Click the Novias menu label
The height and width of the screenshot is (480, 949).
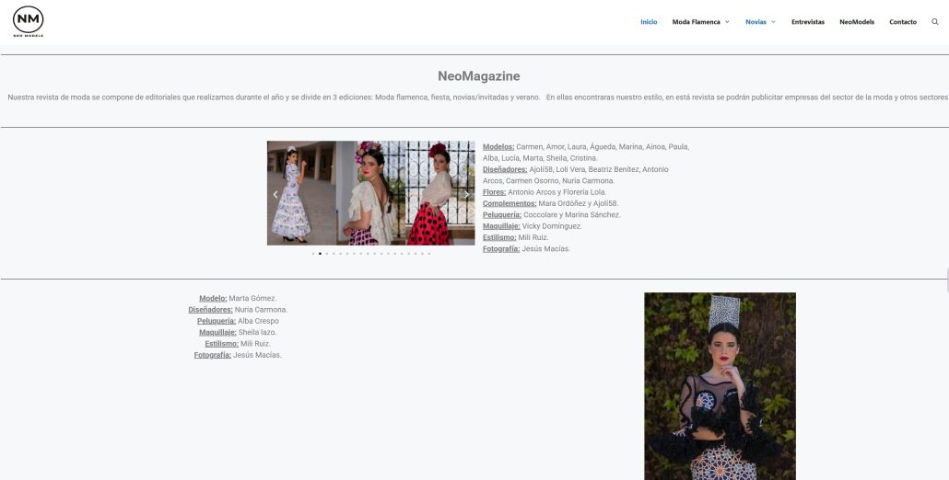point(756,22)
